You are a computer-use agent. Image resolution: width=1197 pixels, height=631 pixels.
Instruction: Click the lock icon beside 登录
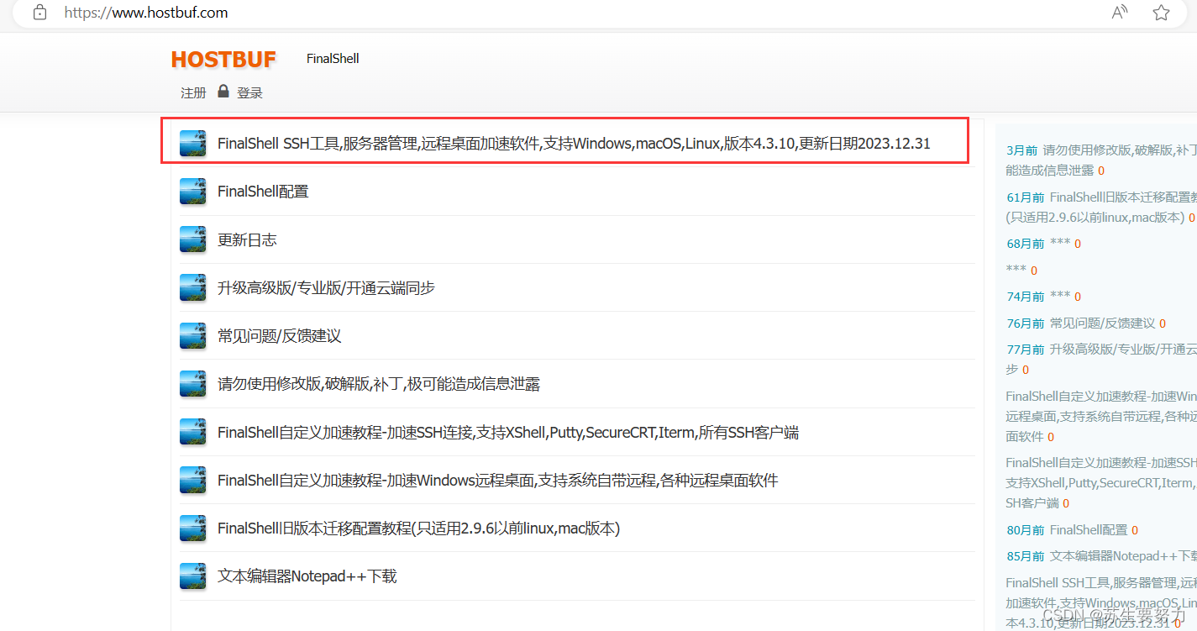223,91
